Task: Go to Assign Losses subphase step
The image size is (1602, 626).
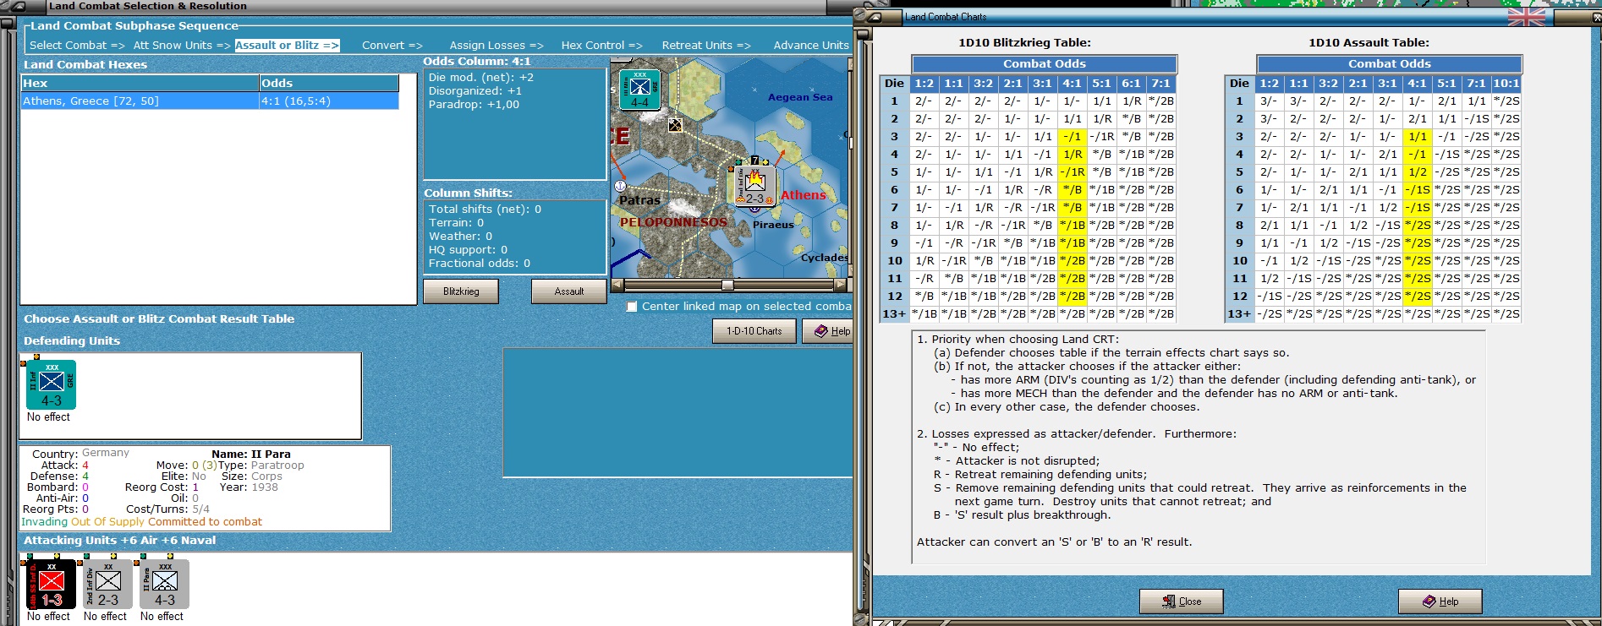Action: tap(497, 46)
